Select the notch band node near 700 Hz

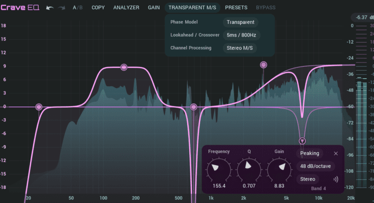click(x=193, y=107)
